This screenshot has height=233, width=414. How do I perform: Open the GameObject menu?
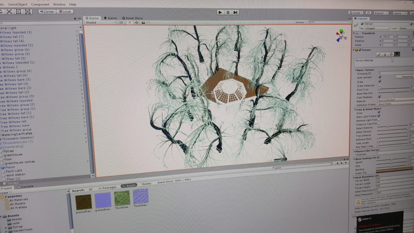tap(17, 4)
